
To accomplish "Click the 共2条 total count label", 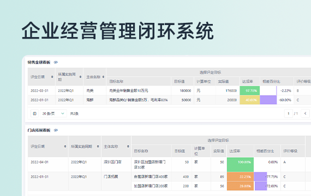I will (74, 114).
